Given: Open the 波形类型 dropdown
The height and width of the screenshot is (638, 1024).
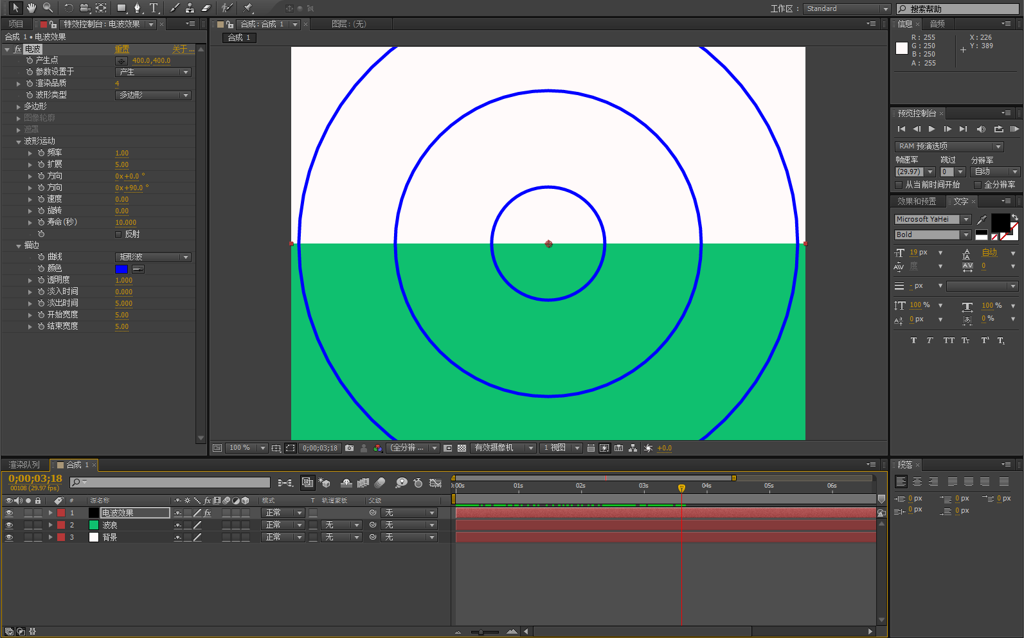Looking at the screenshot, I should (x=153, y=95).
